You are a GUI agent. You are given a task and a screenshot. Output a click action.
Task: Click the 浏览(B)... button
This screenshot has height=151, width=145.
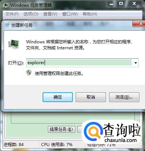pos(124,97)
